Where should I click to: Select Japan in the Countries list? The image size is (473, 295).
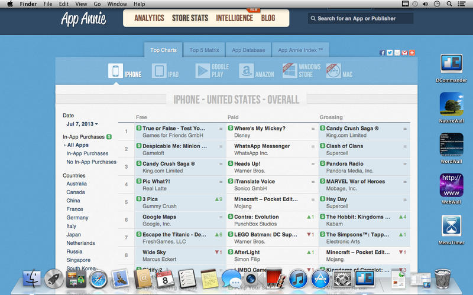tap(73, 234)
